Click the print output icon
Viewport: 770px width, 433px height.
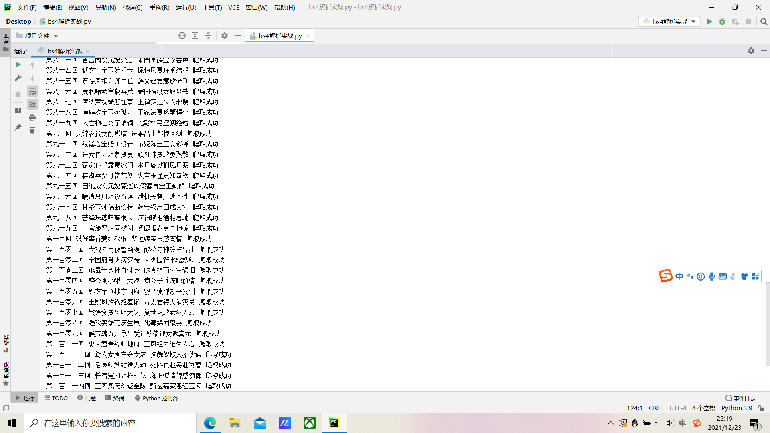point(32,117)
